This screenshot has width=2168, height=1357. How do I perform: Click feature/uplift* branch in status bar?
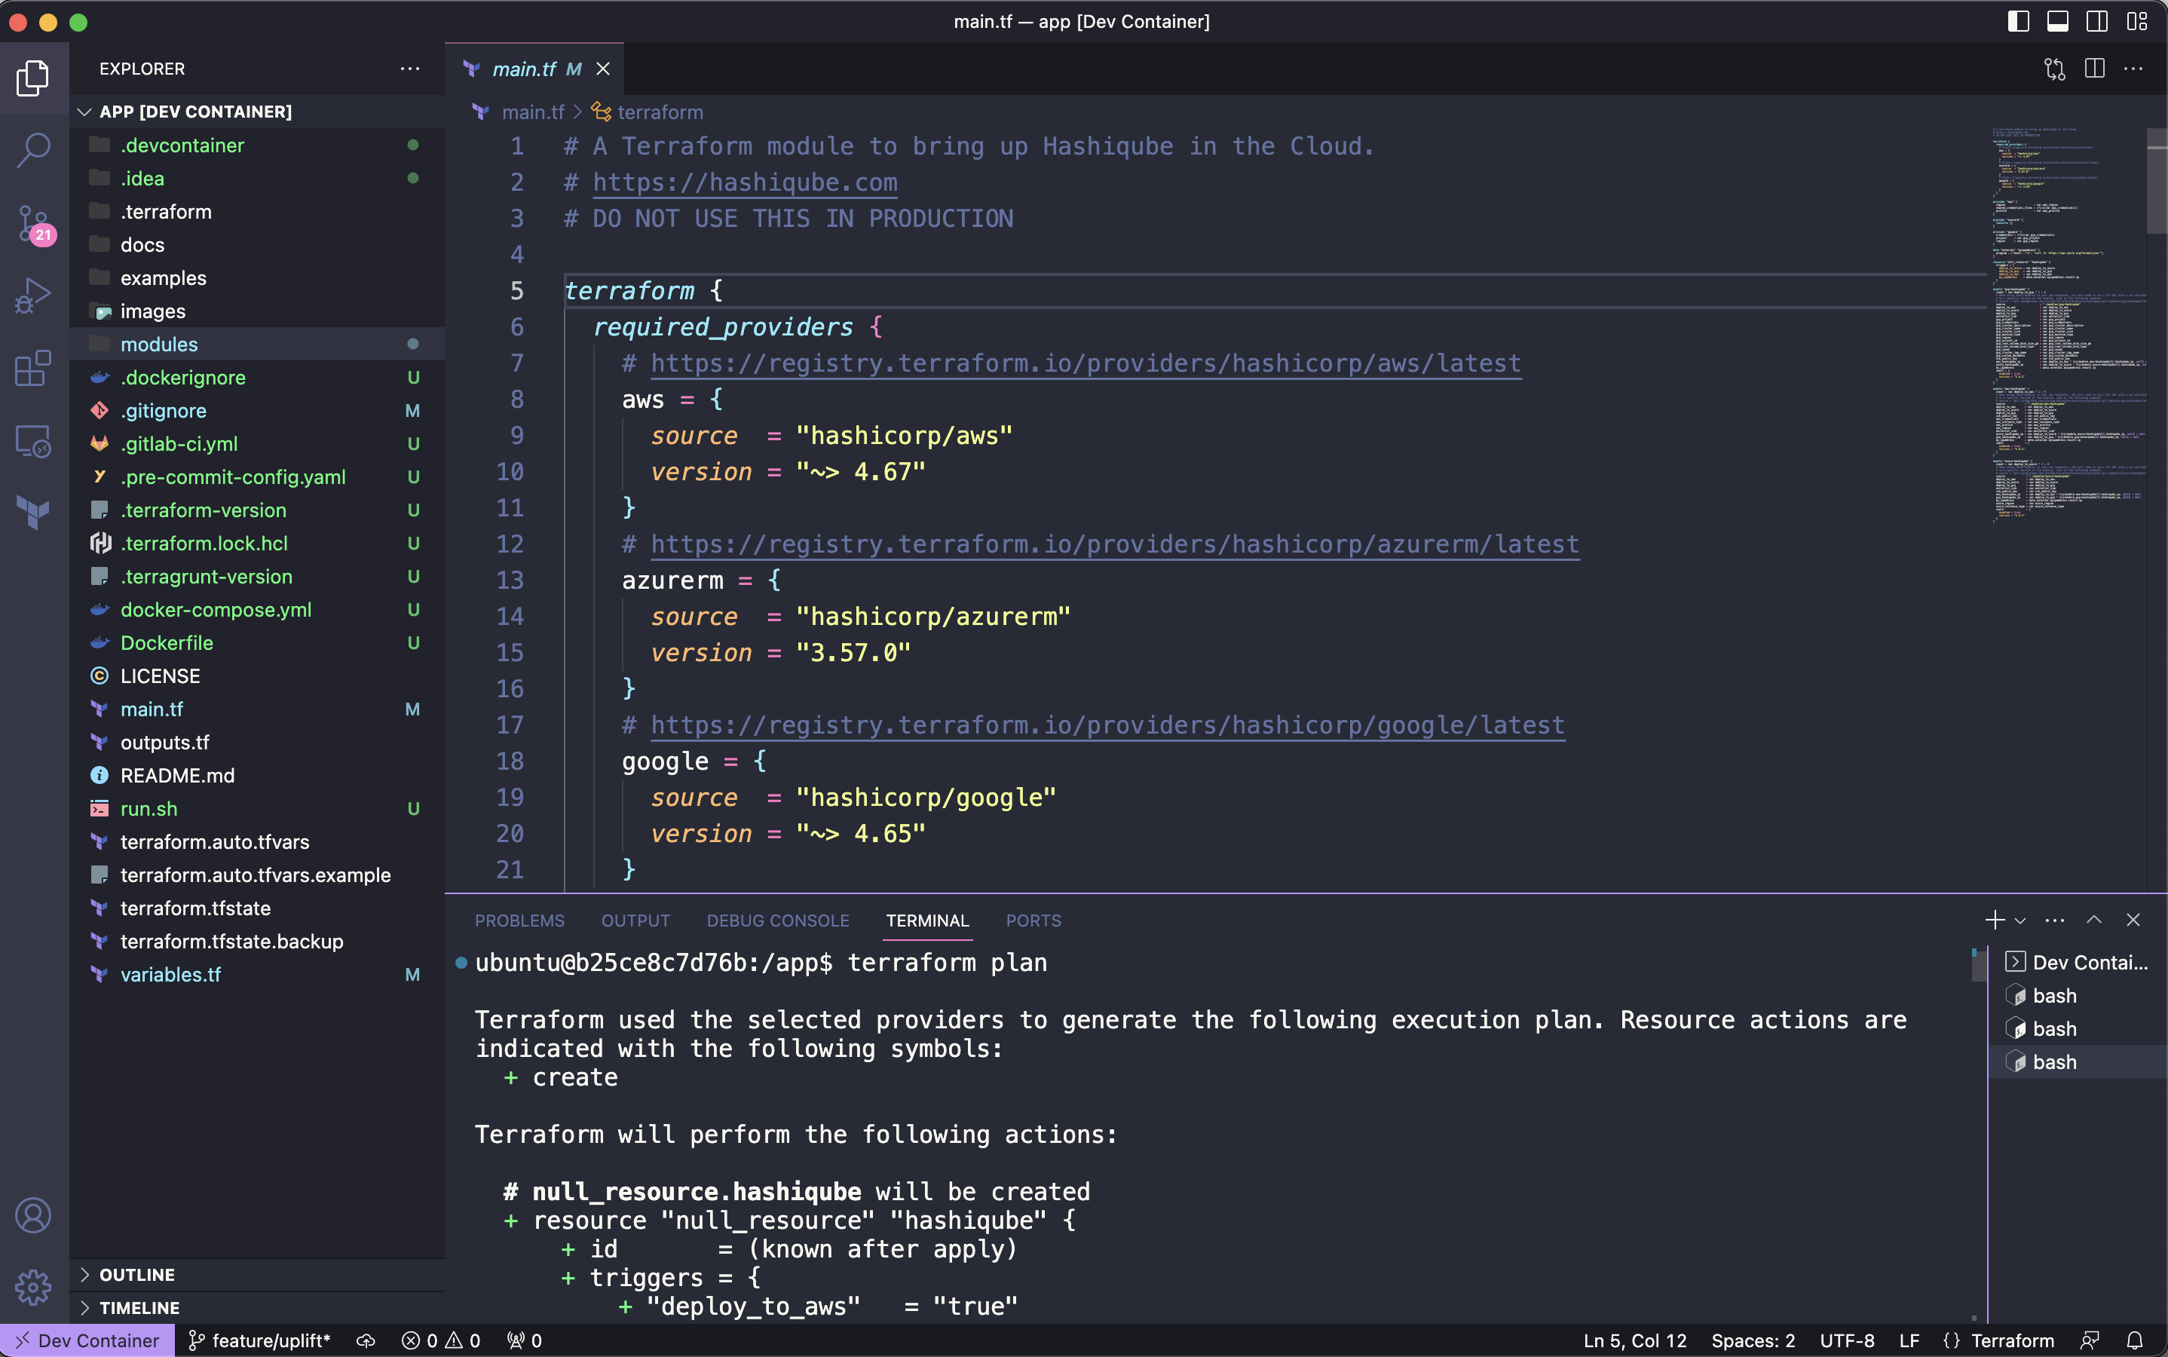point(259,1340)
